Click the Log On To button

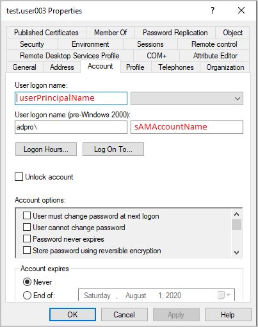pyautogui.click(x=113, y=149)
